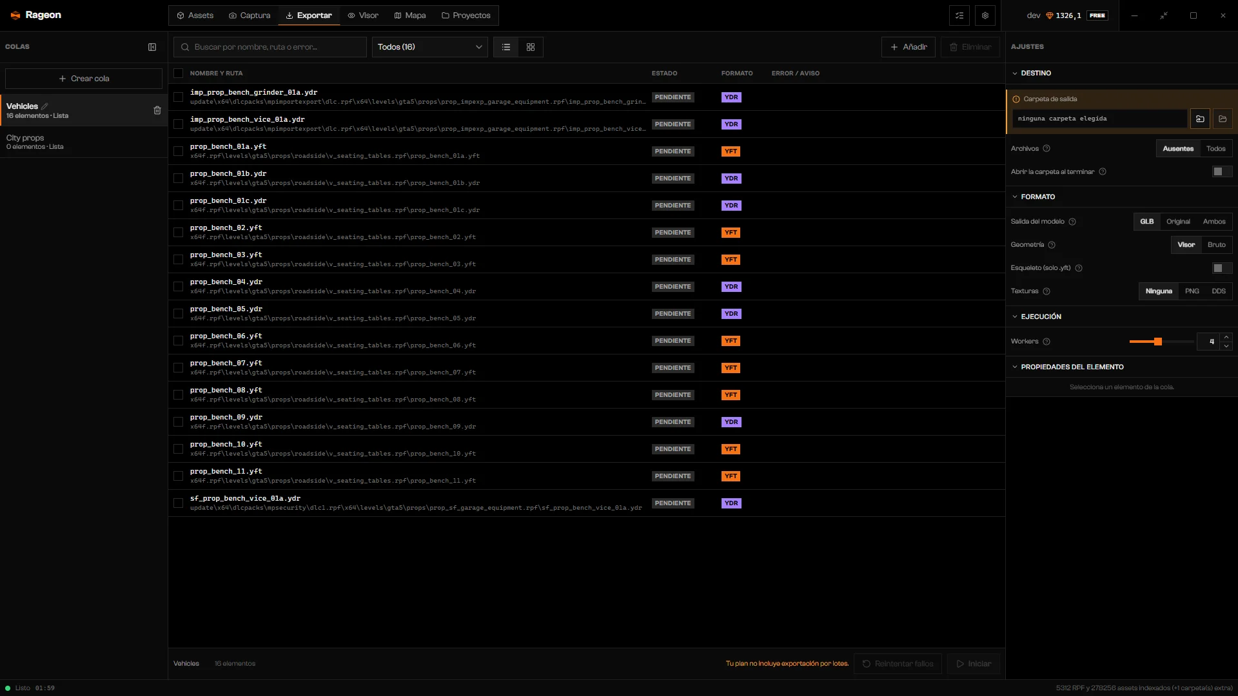Increase Workers value with up arrow
1238x696 pixels.
[x=1226, y=337]
